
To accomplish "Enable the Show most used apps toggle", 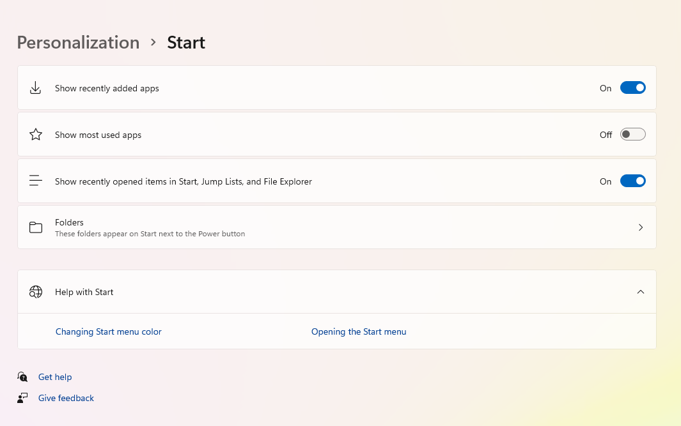I will tap(633, 135).
